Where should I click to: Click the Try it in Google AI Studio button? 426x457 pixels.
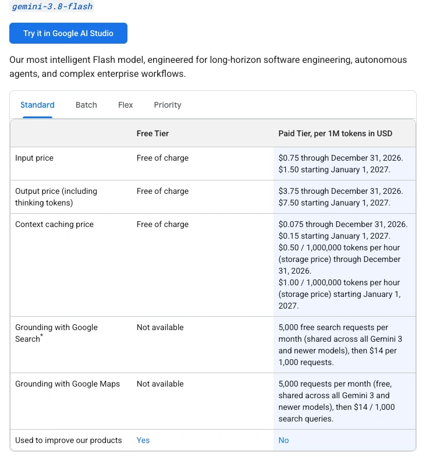[x=68, y=33]
